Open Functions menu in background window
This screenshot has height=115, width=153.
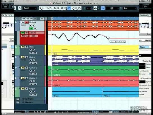pyautogui.click(x=143, y=15)
